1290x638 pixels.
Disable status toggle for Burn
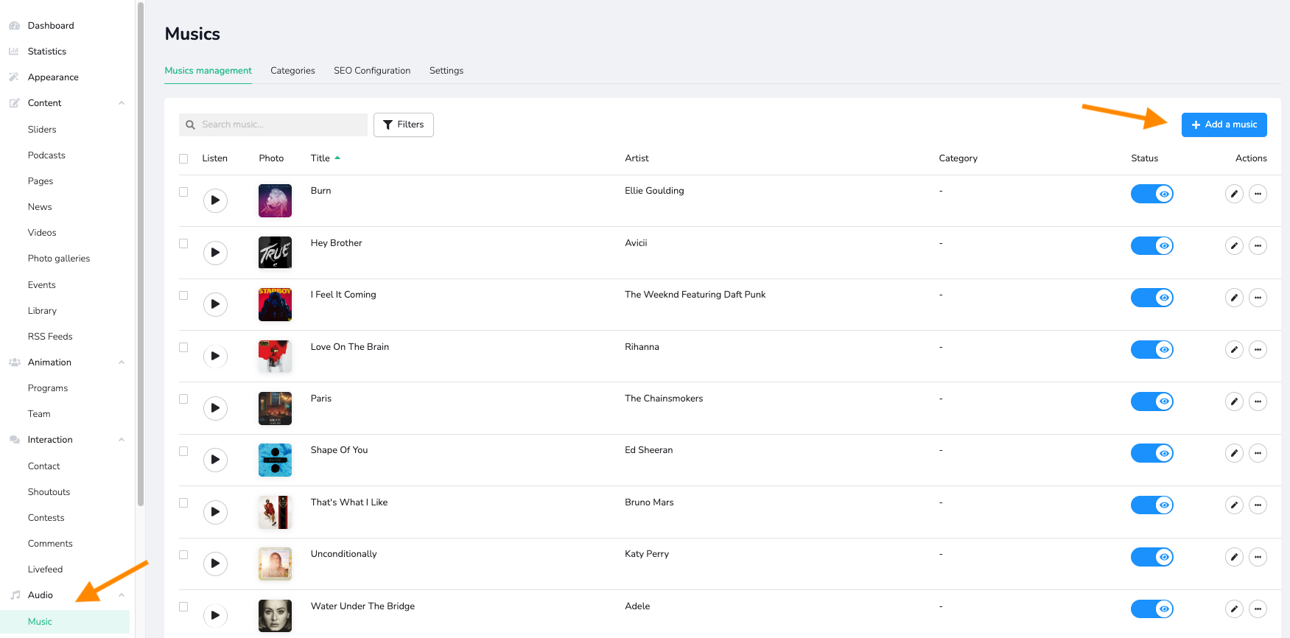coord(1151,194)
